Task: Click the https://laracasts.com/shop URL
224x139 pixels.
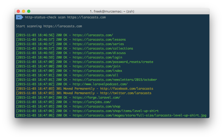Action: pos(96,106)
